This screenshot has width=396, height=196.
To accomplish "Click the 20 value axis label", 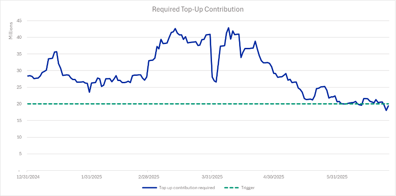I will 19,104.
